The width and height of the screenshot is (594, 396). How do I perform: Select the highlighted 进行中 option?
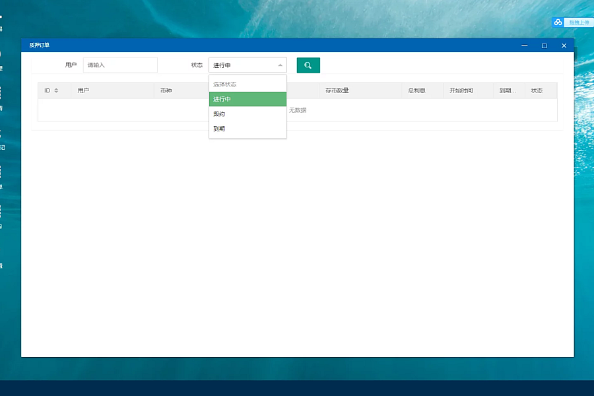pyautogui.click(x=247, y=99)
